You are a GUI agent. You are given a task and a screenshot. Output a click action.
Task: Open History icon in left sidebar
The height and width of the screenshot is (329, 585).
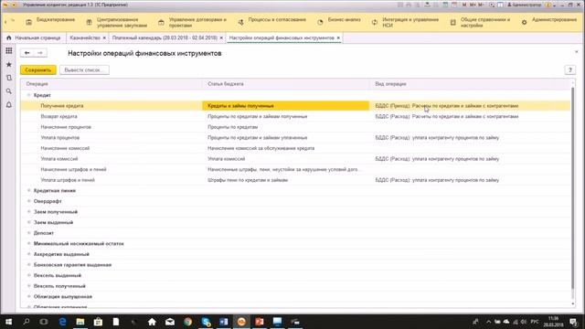tap(9, 78)
